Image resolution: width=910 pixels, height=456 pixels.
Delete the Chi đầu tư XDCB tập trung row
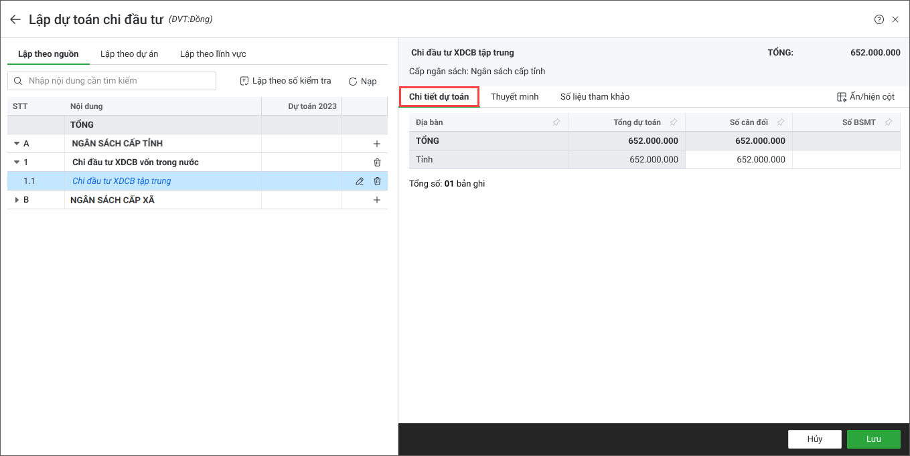click(x=377, y=181)
